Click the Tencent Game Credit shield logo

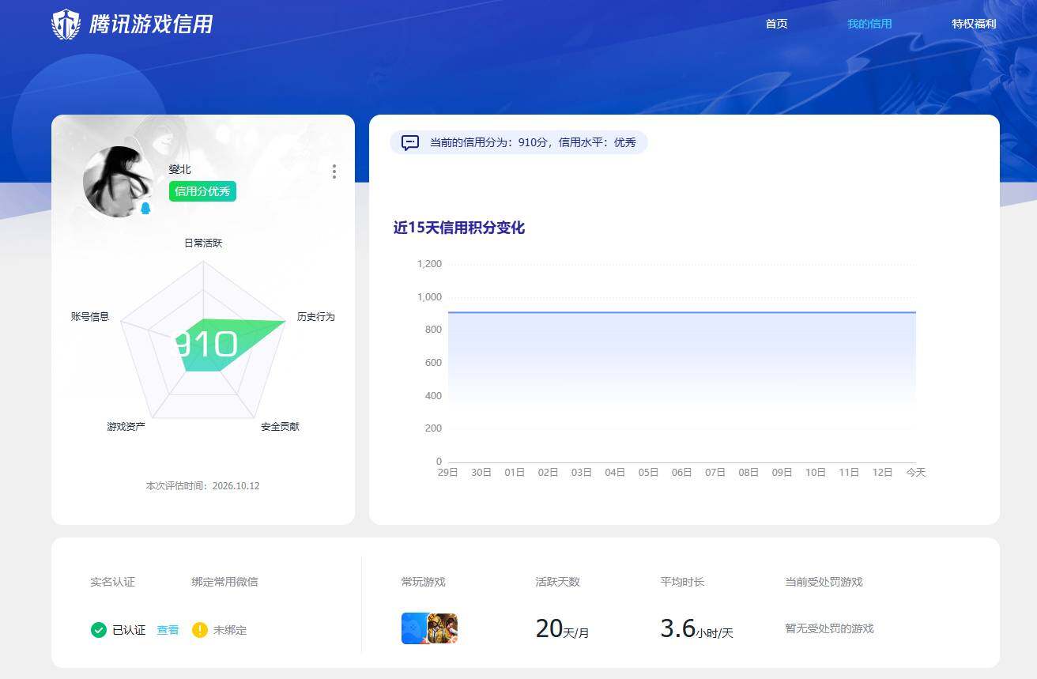[x=66, y=25]
